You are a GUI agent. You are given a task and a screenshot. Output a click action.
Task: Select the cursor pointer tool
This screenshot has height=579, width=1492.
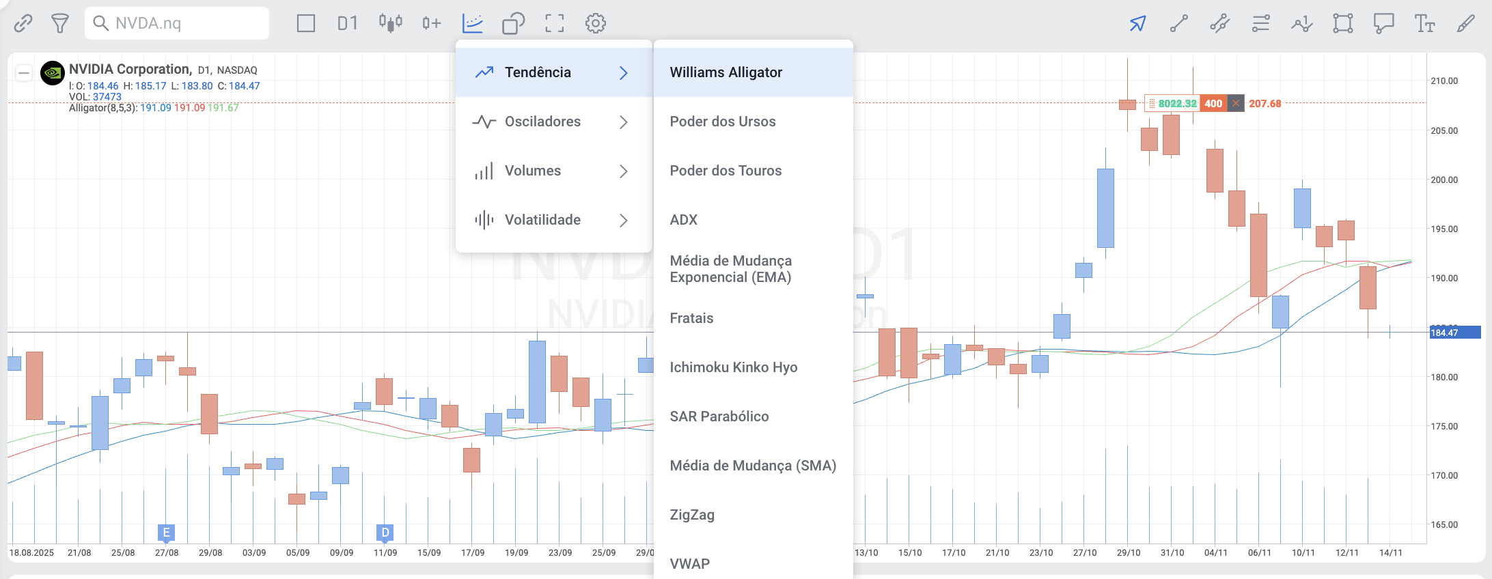tap(1137, 24)
